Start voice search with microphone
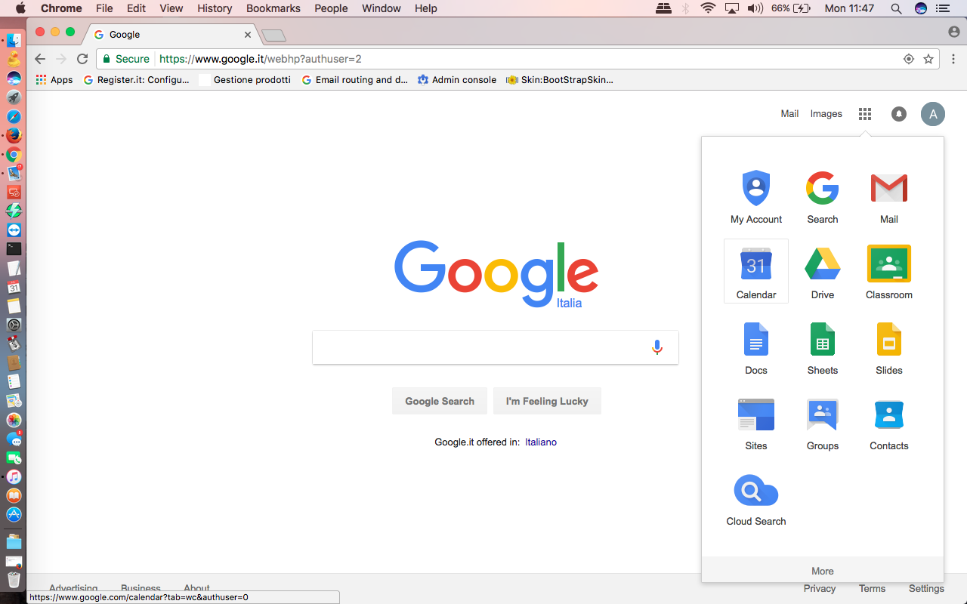Image resolution: width=967 pixels, height=604 pixels. coord(657,347)
